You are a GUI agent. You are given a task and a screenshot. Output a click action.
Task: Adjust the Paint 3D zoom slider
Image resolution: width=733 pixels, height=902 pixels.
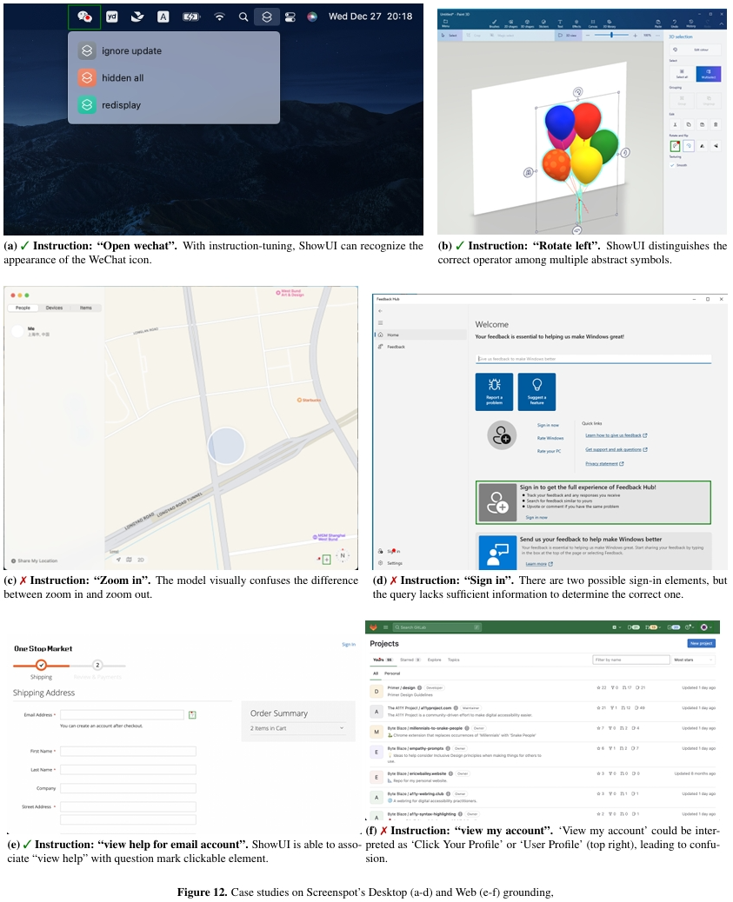point(611,35)
